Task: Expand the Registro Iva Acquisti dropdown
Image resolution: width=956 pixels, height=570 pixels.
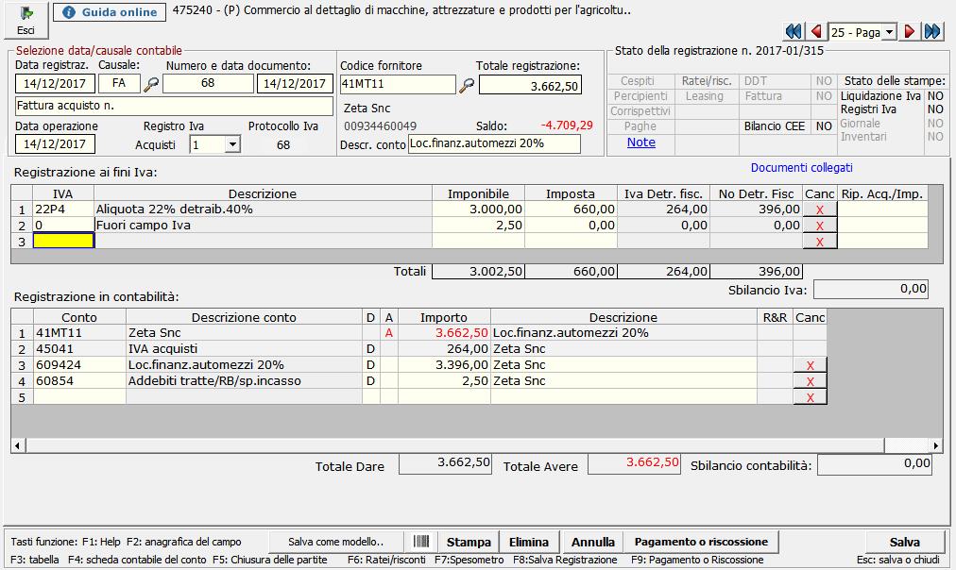Action: click(232, 145)
